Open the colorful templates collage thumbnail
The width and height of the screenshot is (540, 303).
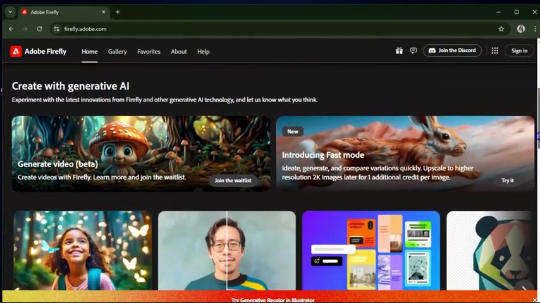point(371,251)
